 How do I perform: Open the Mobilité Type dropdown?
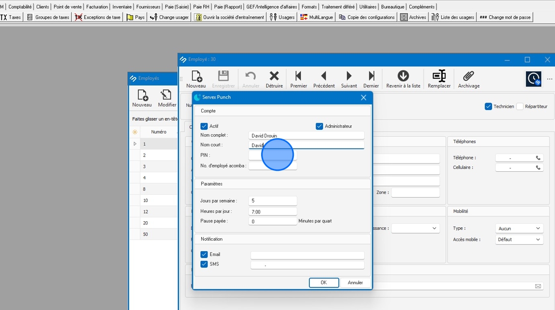[519, 229]
